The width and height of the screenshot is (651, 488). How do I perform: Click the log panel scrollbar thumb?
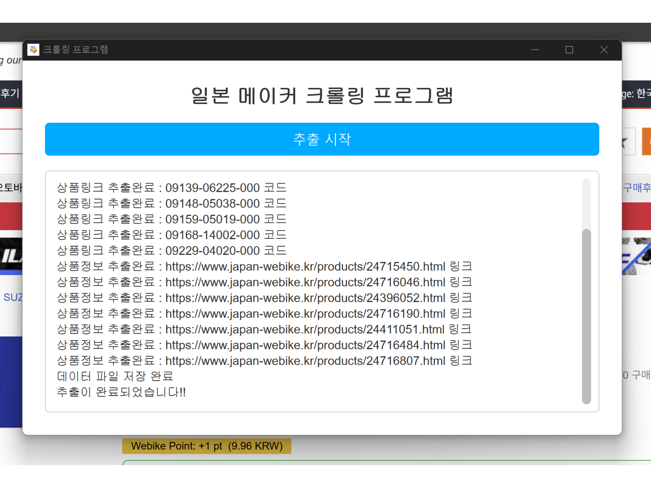coord(587,317)
